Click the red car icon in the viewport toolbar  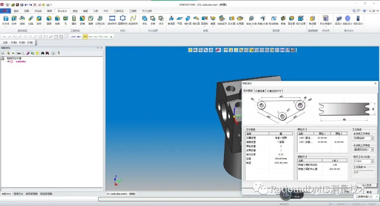click(218, 50)
